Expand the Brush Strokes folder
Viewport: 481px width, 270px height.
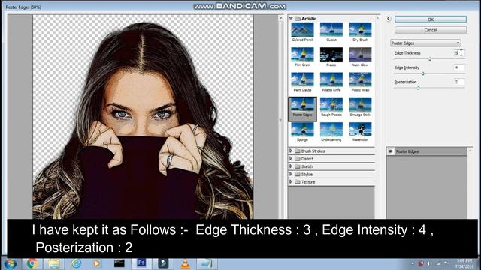(291, 151)
